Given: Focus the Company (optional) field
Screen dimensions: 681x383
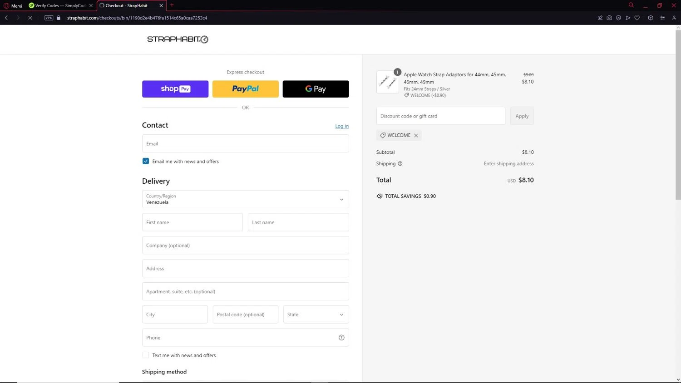Looking at the screenshot, I should tap(246, 246).
